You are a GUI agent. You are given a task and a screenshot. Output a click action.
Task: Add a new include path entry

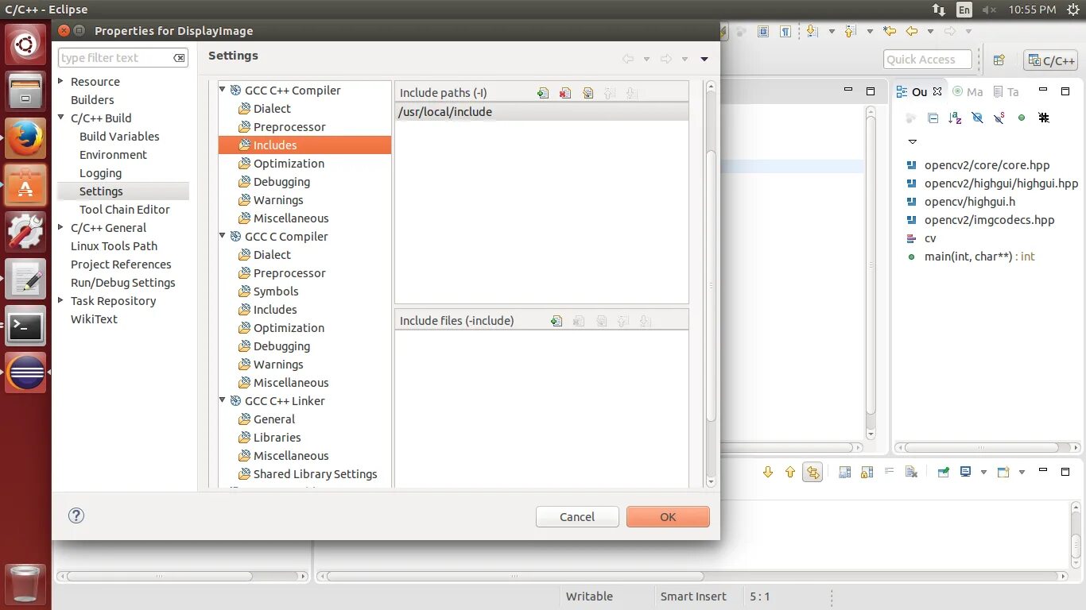click(543, 93)
